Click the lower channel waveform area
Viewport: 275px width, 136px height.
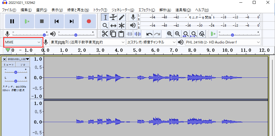[x=156, y=118]
